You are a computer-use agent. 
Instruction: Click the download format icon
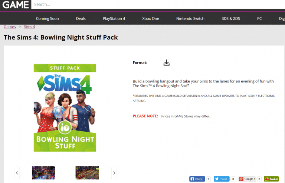[166, 63]
